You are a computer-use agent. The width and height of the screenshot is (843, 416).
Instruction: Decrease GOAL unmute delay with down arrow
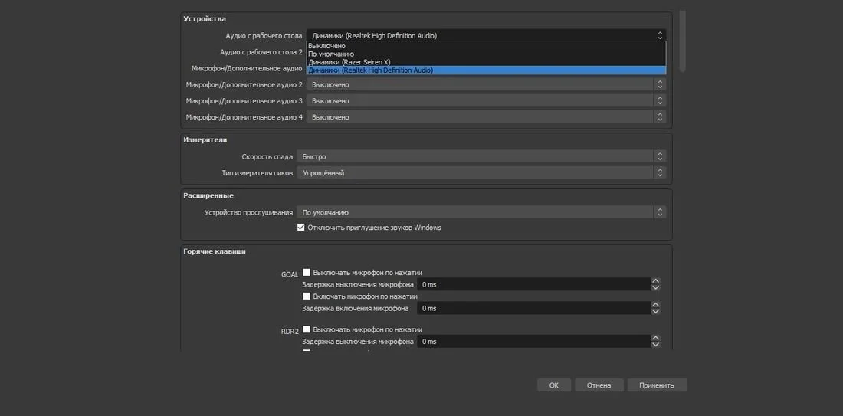point(654,311)
